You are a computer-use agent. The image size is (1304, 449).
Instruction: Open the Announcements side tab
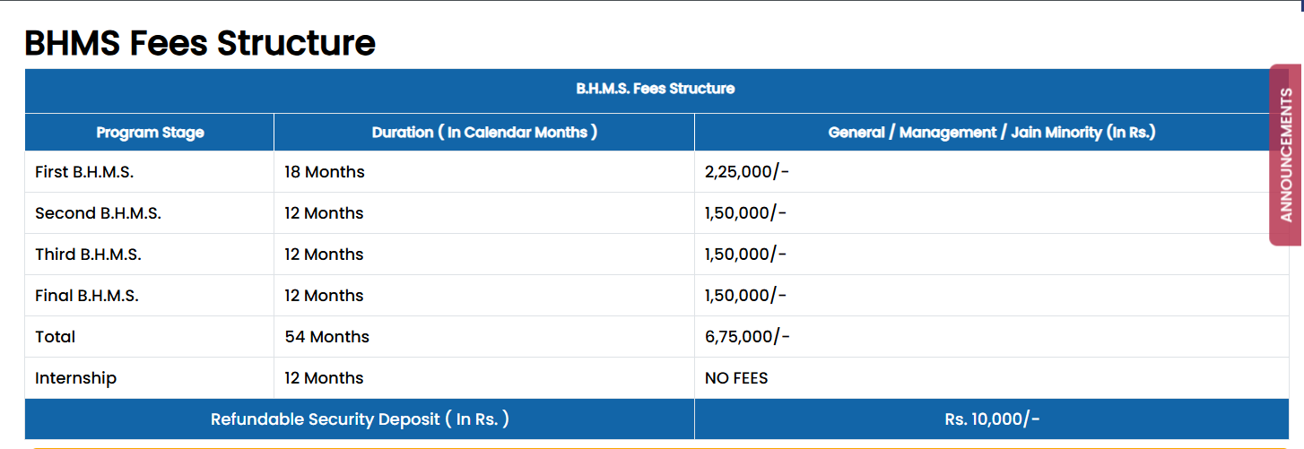(x=1286, y=154)
